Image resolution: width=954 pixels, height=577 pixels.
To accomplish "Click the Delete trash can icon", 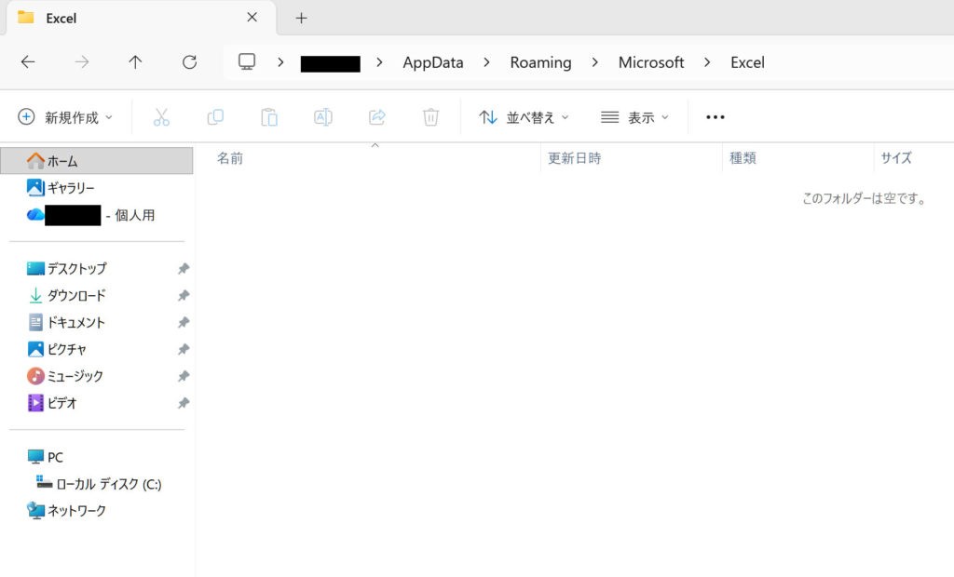I will (430, 117).
